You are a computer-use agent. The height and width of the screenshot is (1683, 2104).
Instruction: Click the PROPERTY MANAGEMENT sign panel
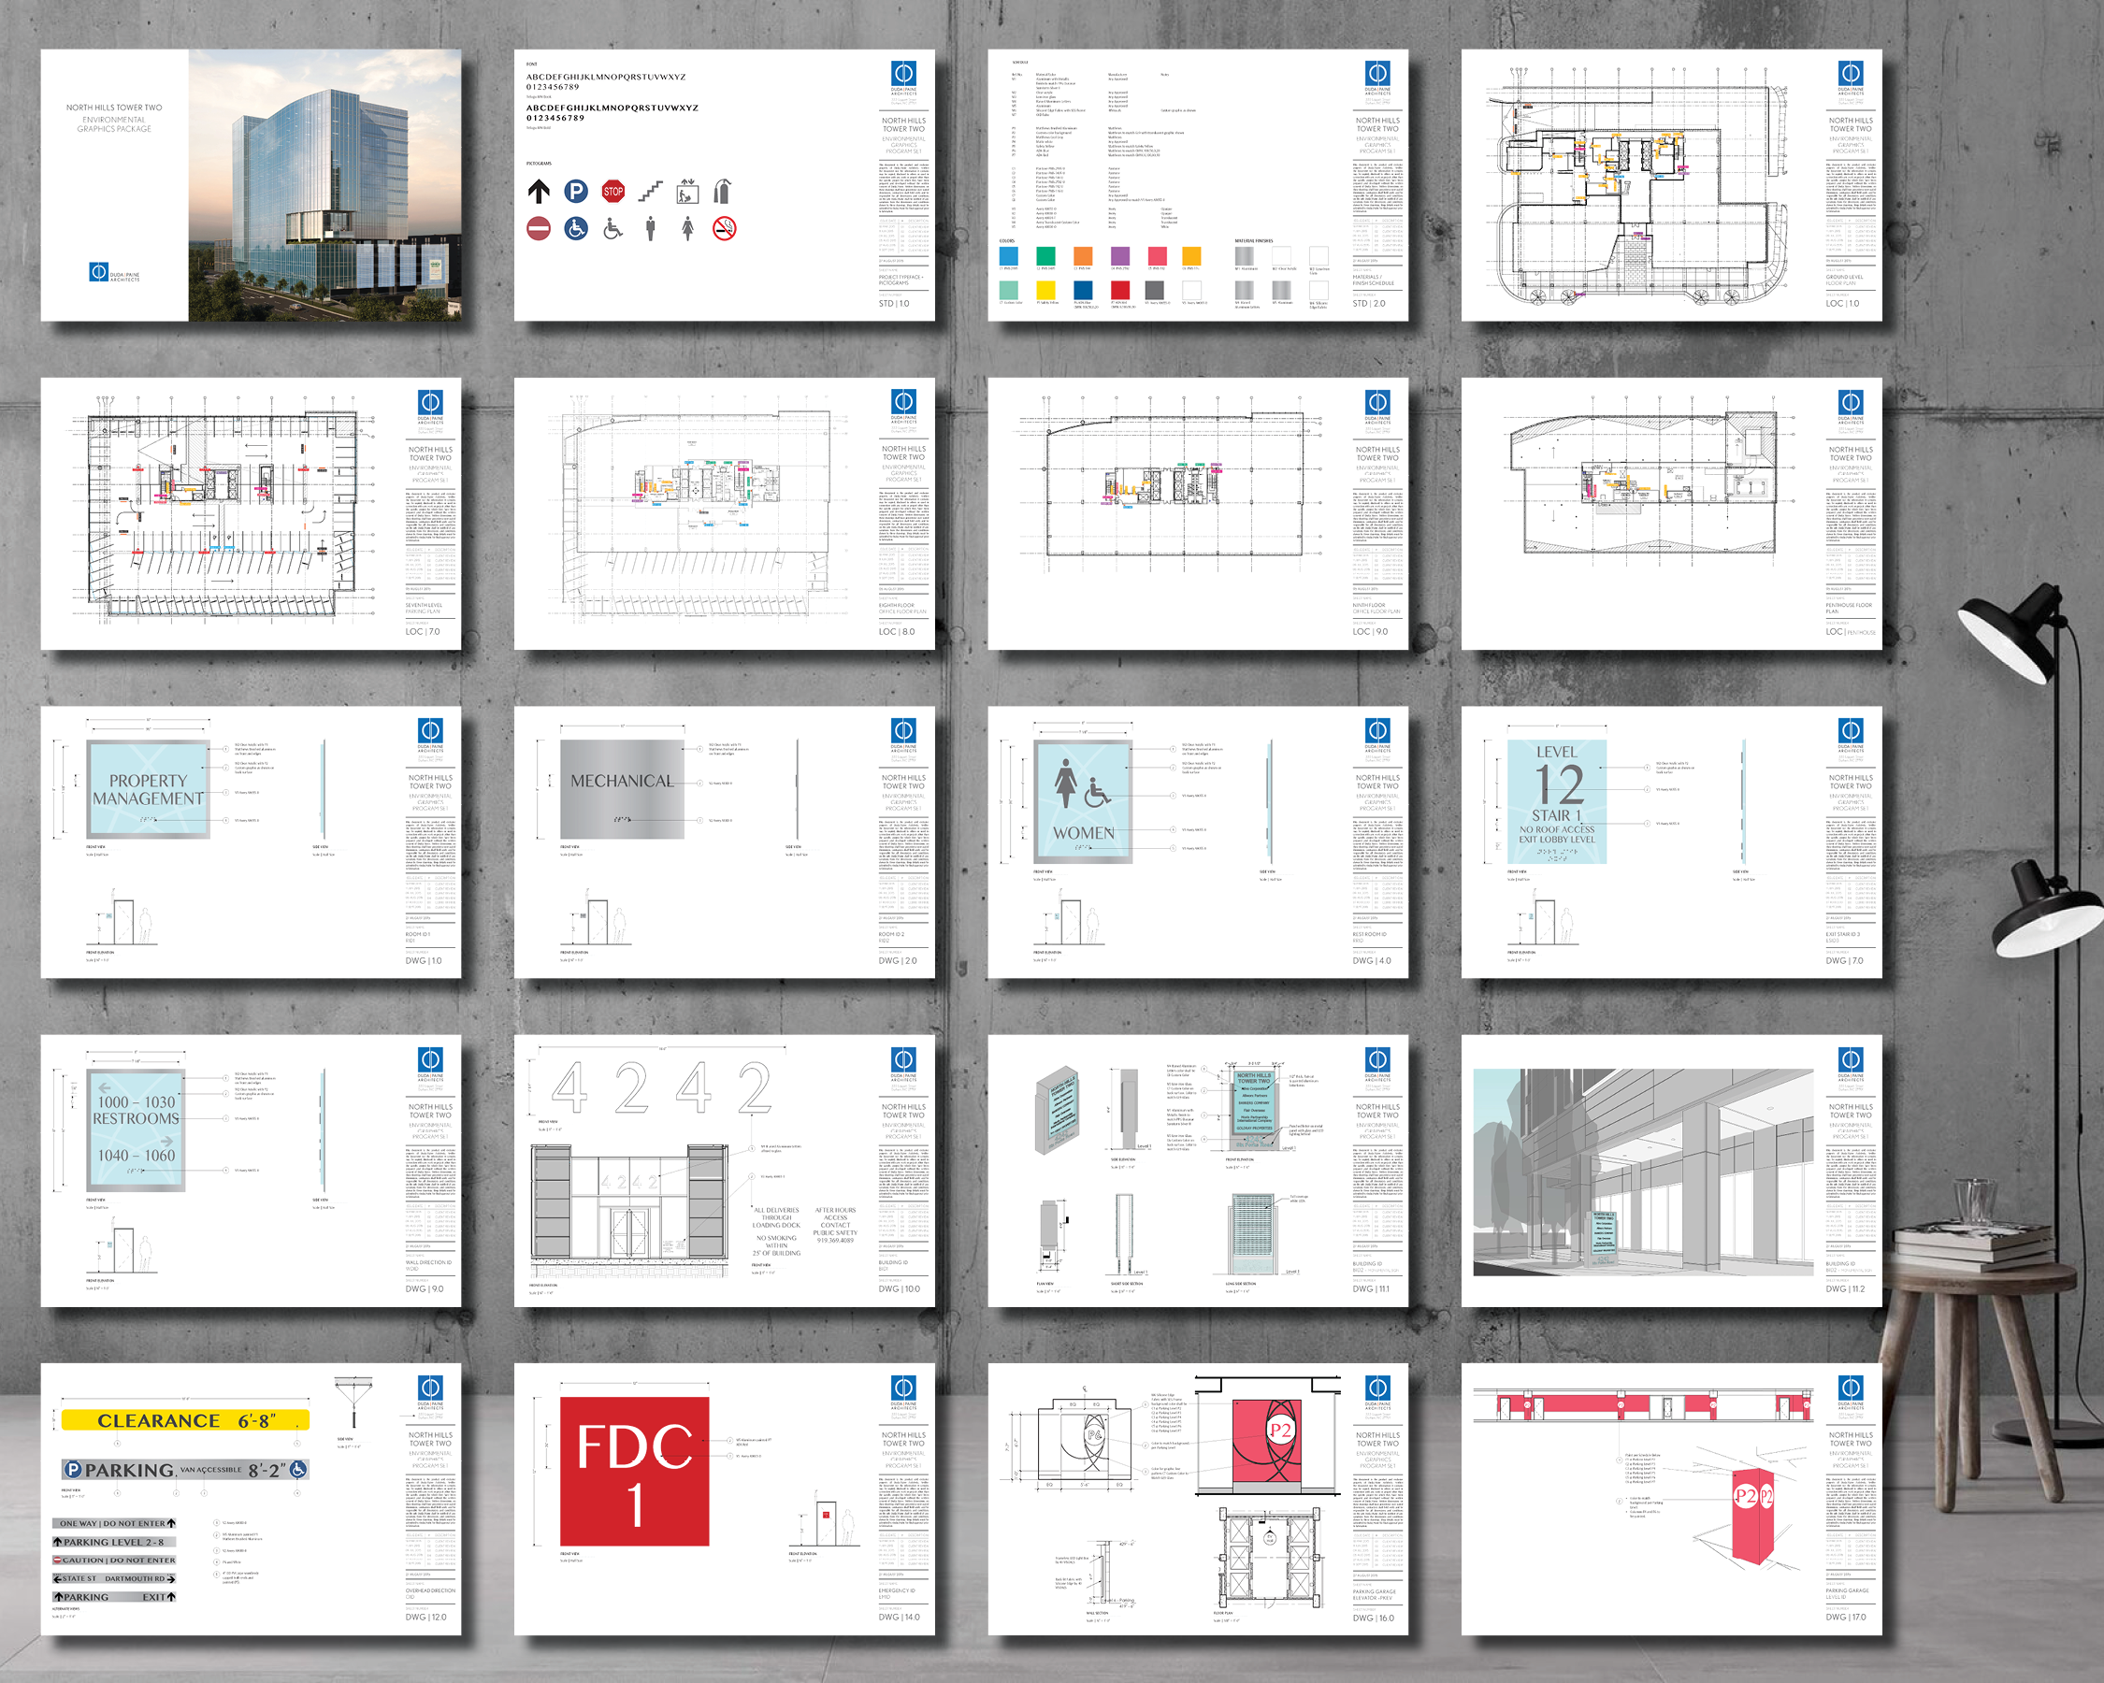coord(149,788)
